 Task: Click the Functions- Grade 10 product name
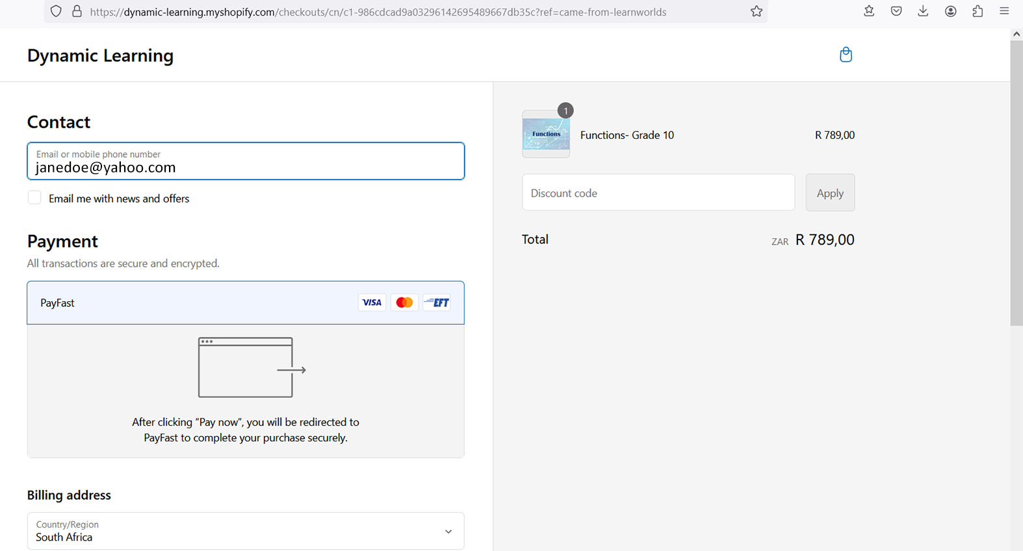(x=627, y=135)
